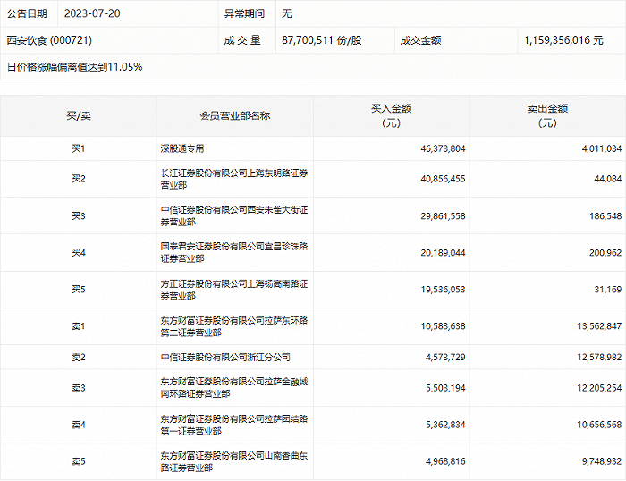Select the 卖1 row label

click(x=79, y=326)
